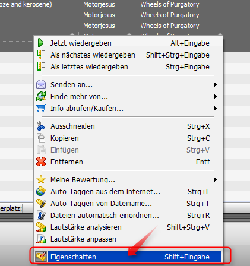Click the globe icon for Auto-Taggen aus dem Internet

[x=41, y=191]
